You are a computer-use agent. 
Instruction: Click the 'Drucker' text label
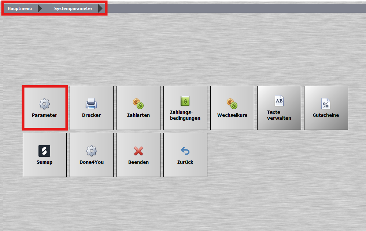91,115
